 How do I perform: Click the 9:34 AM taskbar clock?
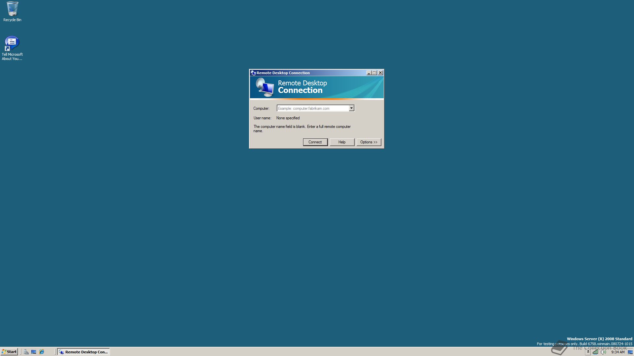[617, 352]
